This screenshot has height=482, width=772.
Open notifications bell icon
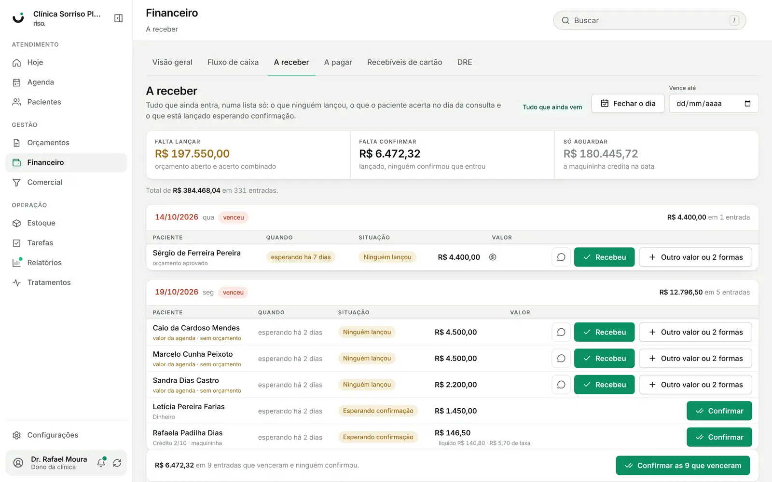coord(101,463)
